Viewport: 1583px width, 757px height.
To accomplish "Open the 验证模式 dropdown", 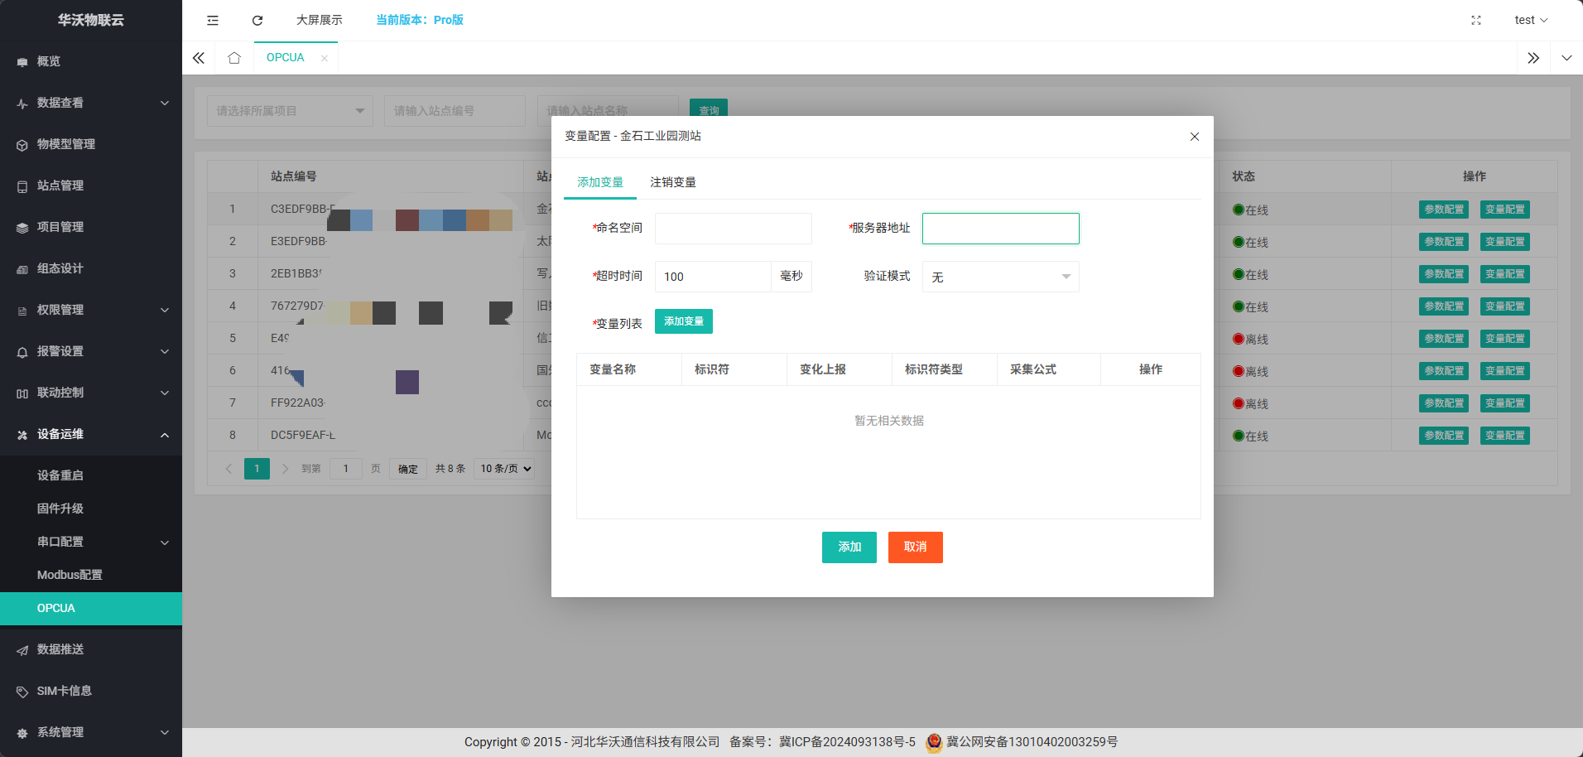I will point(1000,277).
